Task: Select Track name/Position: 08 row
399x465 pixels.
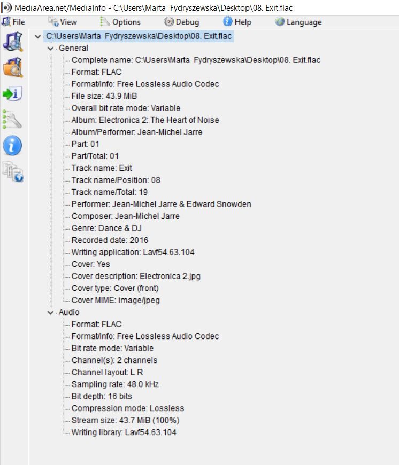Action: (x=116, y=180)
